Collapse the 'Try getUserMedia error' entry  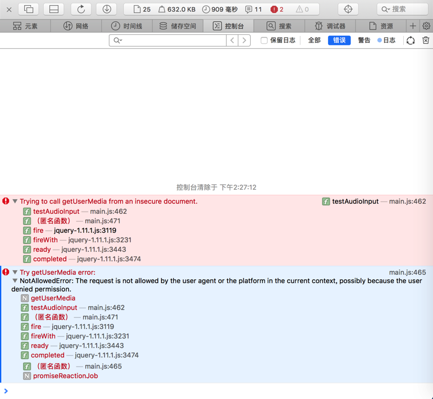point(15,273)
